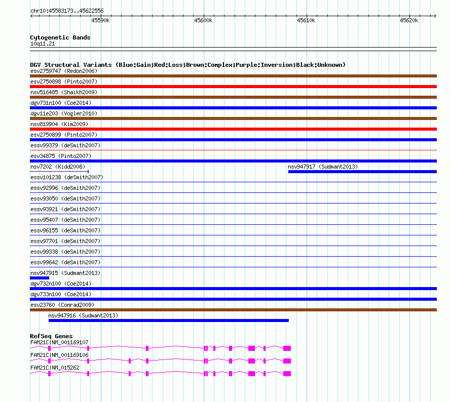Click the nsv947916 (Sudmant2013) variant bar
This screenshot has height=402, width=451.
coord(169,320)
